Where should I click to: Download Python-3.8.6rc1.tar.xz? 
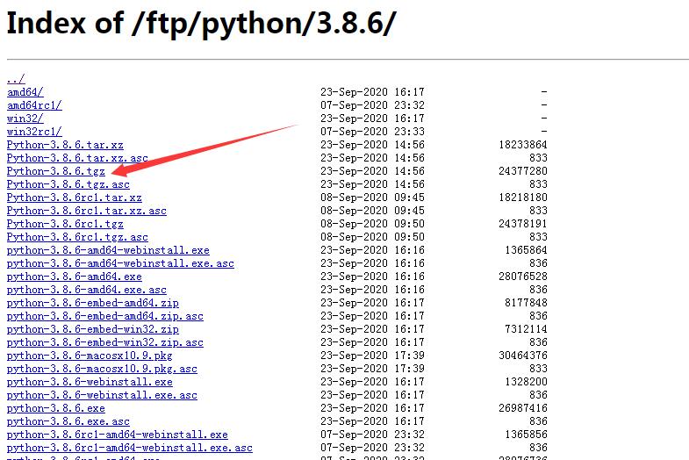tap(75, 198)
